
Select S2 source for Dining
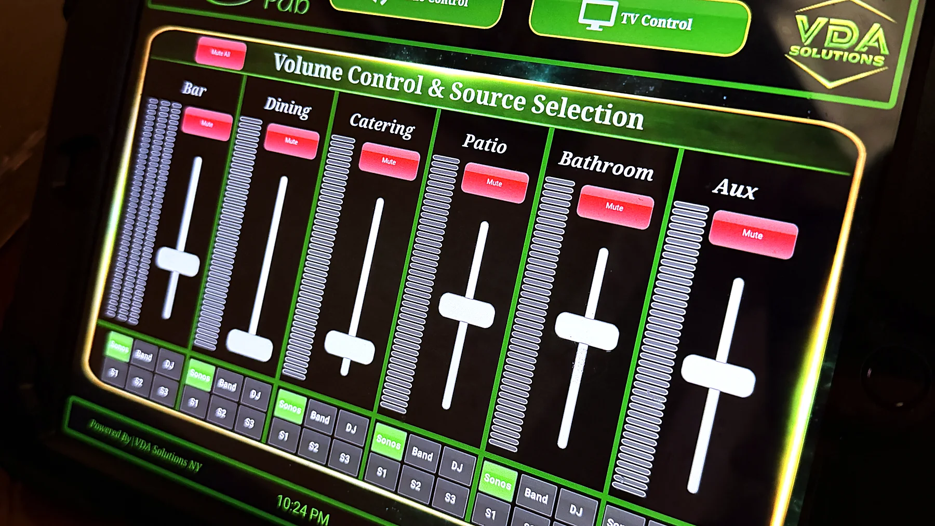pyautogui.click(x=221, y=413)
